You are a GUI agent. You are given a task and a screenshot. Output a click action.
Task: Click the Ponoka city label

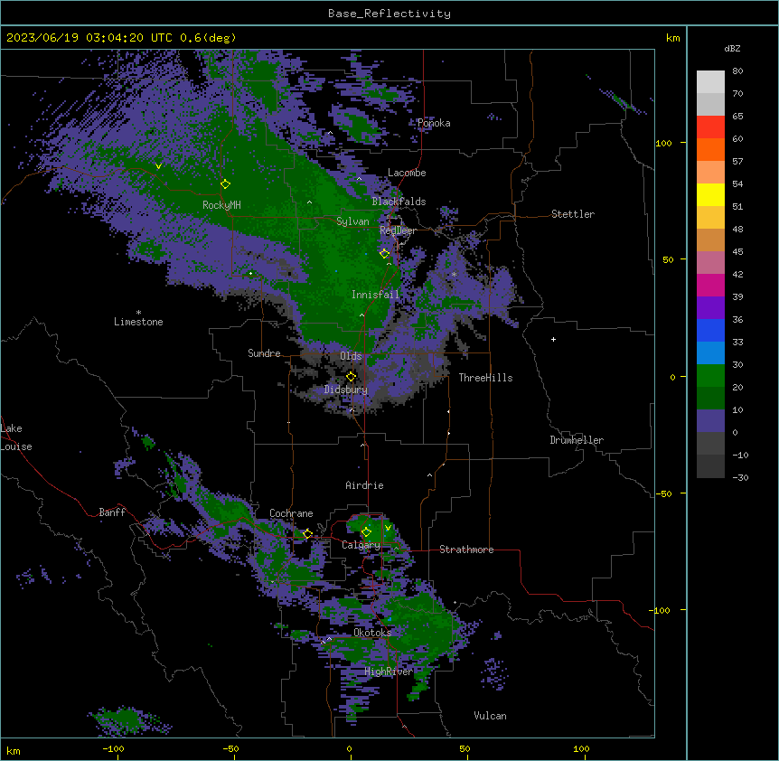click(434, 123)
